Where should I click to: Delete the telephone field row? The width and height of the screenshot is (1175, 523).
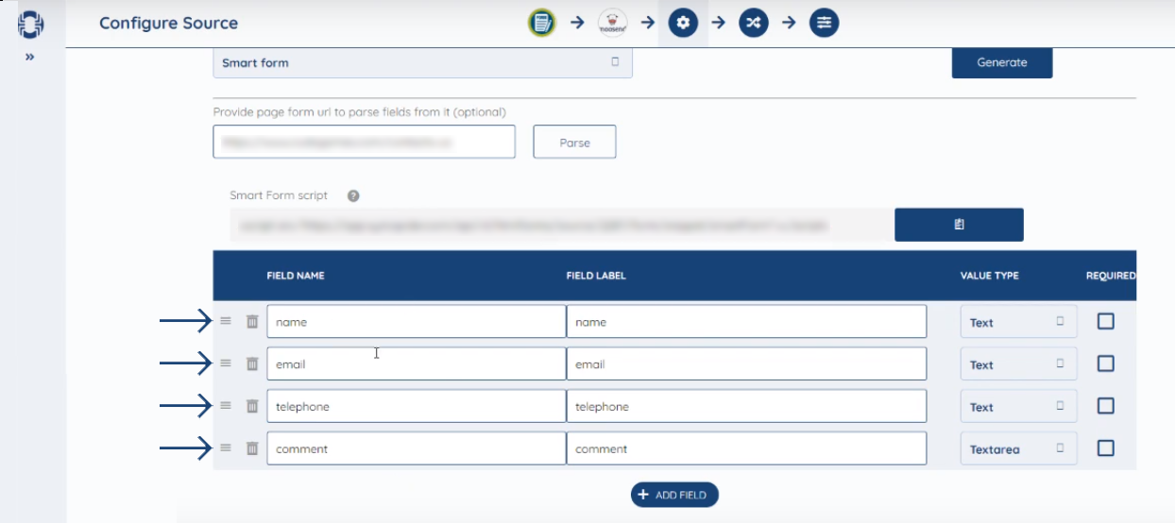pos(252,407)
